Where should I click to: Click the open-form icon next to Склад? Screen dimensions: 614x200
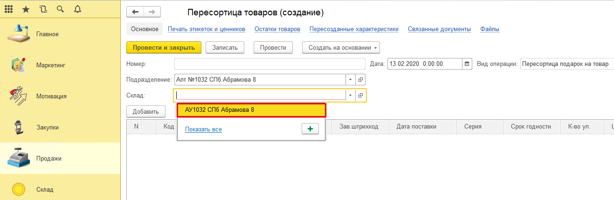(361, 95)
